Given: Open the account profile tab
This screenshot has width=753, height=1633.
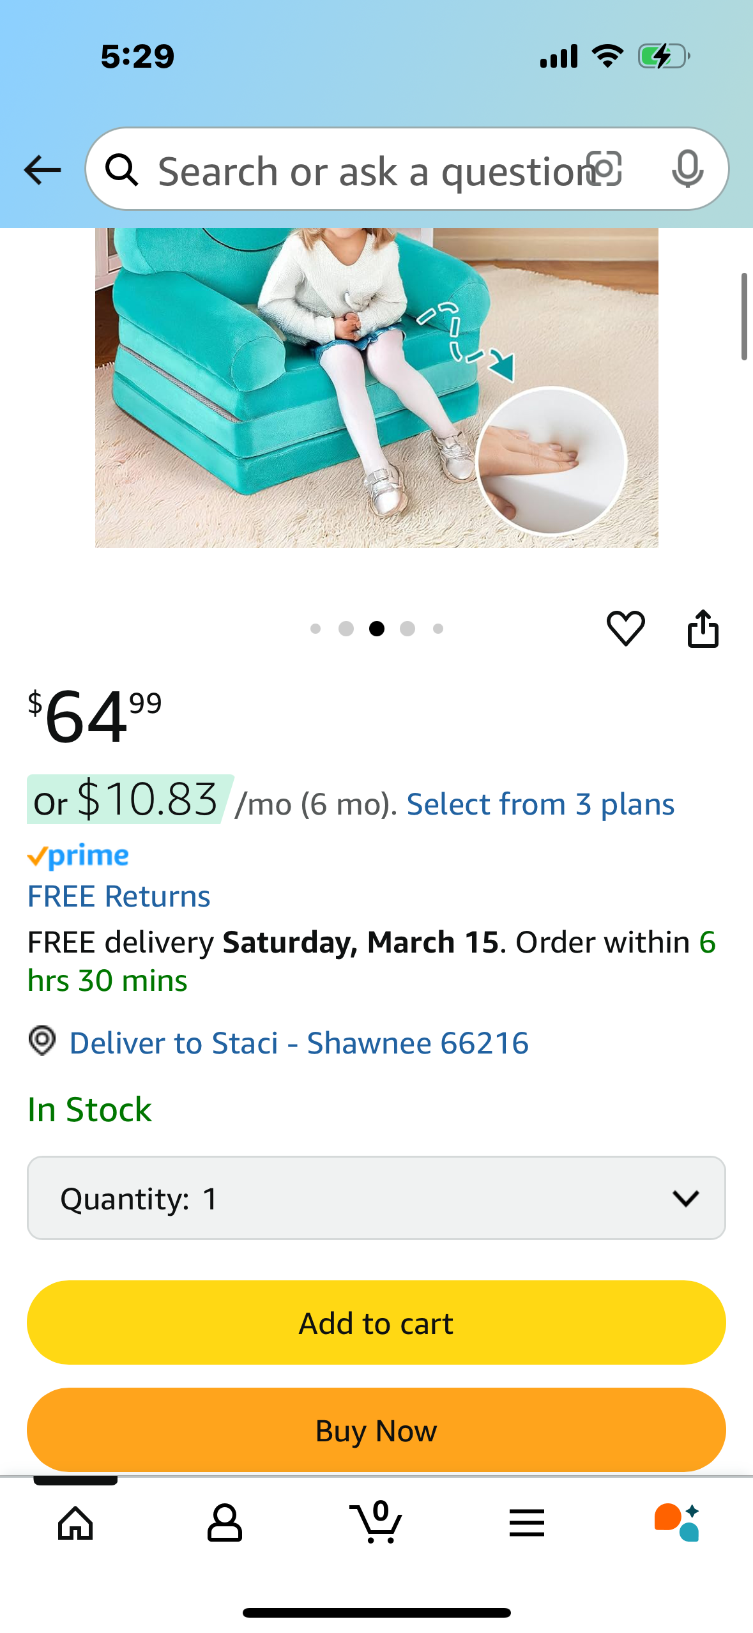Looking at the screenshot, I should click(x=225, y=1523).
